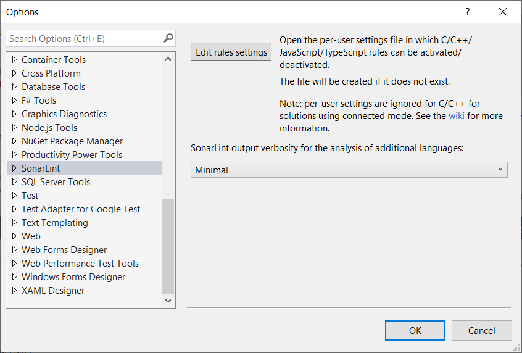
Task: Expand the Web Forms Designer arrow
Action: coord(14,250)
